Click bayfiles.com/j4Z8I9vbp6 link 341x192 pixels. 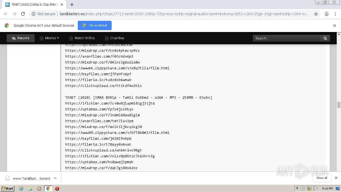pos(98,138)
